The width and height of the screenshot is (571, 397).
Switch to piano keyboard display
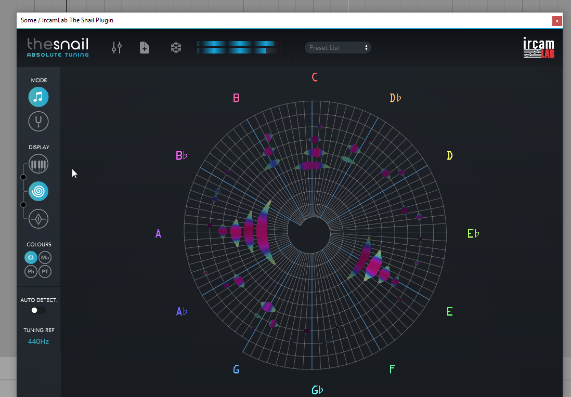(38, 165)
